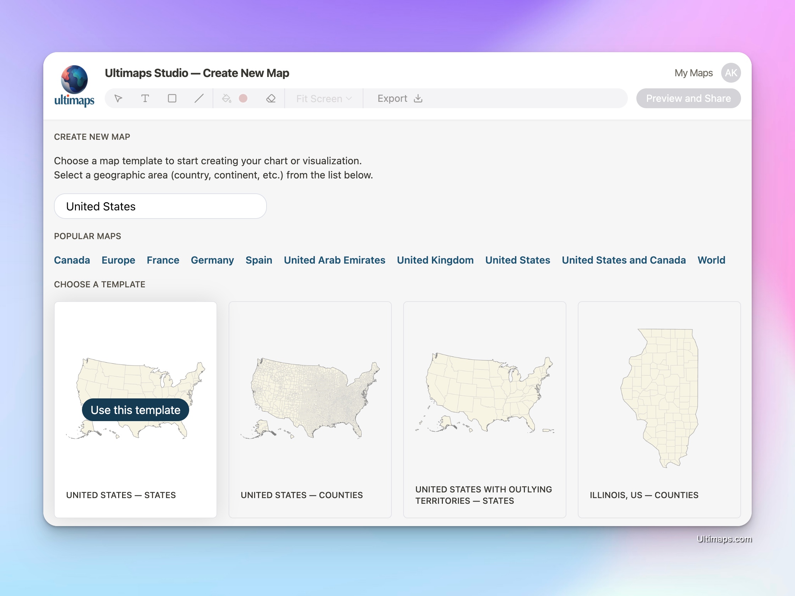The image size is (795, 596).
Task: Click the Ultimaps globe logo
Action: [74, 77]
